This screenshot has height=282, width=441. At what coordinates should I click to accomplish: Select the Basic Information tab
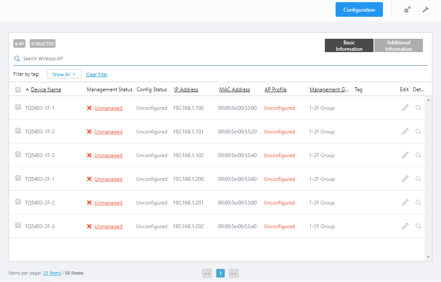[349, 46]
